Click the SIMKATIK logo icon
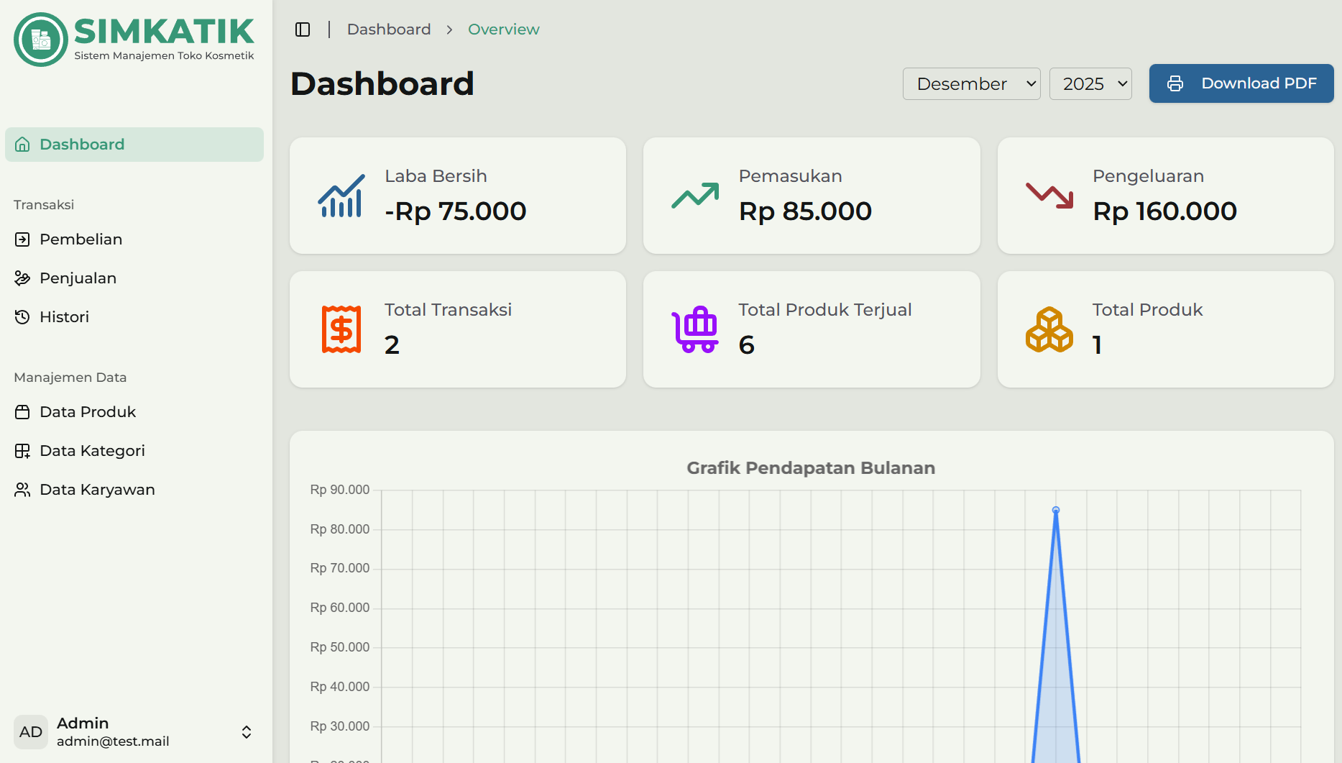 pos(41,40)
